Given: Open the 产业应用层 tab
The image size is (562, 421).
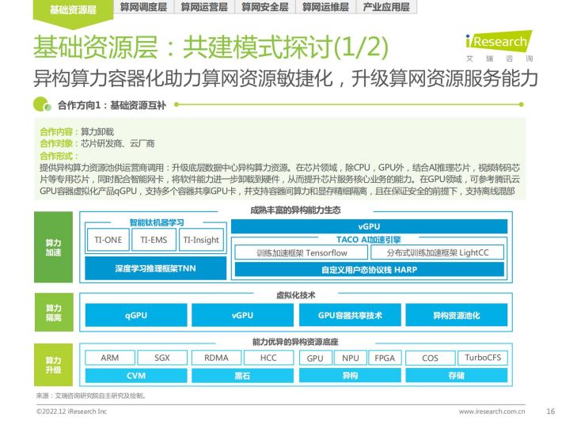Looking at the screenshot, I should click(386, 7).
